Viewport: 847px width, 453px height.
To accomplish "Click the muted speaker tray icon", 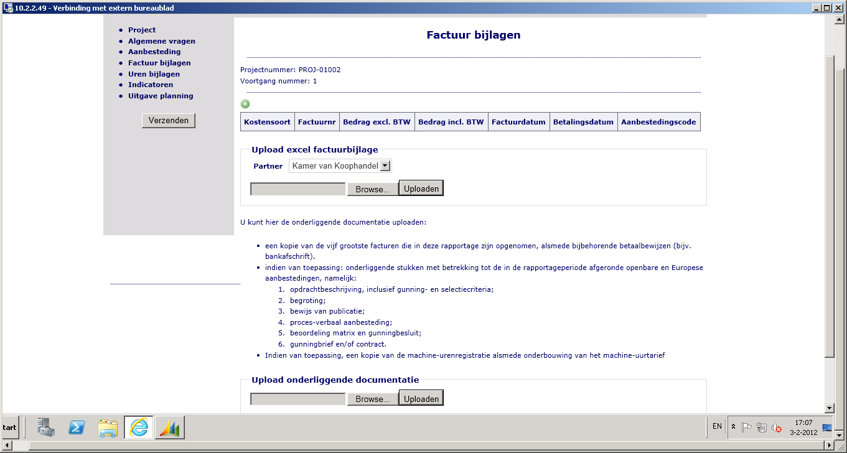I will click(x=776, y=427).
